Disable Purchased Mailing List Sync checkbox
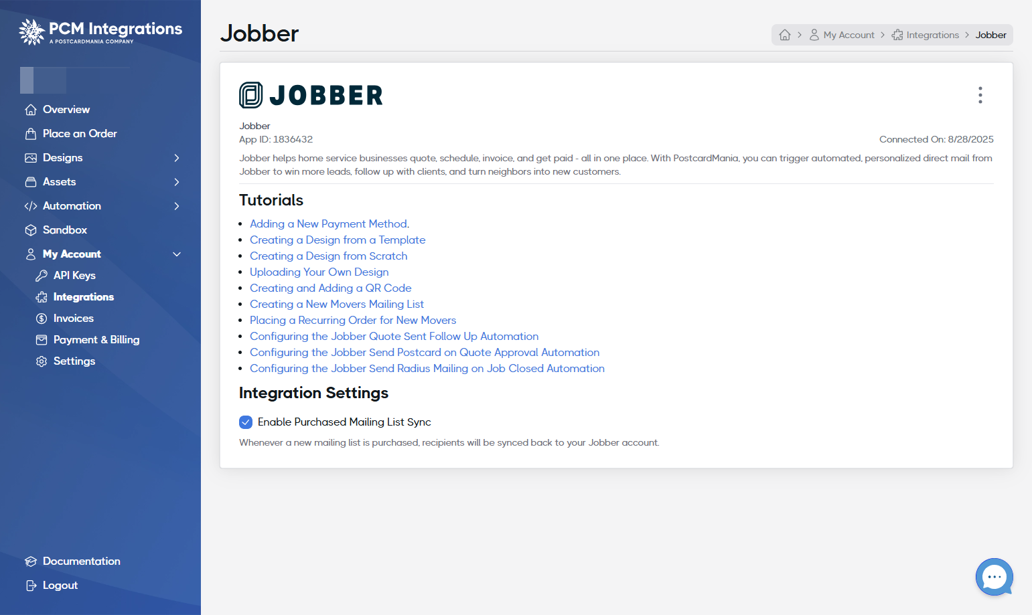This screenshot has height=615, width=1032. [x=246, y=422]
